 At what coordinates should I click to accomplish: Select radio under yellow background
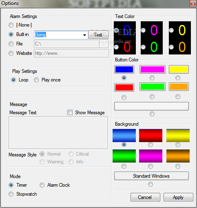pos(178,145)
